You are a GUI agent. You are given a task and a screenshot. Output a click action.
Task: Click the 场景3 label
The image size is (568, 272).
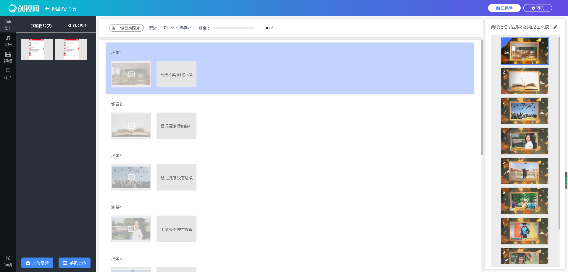(116, 156)
